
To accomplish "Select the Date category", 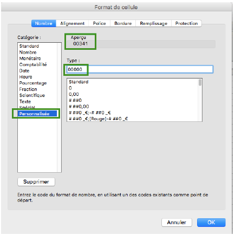I will [37, 71].
